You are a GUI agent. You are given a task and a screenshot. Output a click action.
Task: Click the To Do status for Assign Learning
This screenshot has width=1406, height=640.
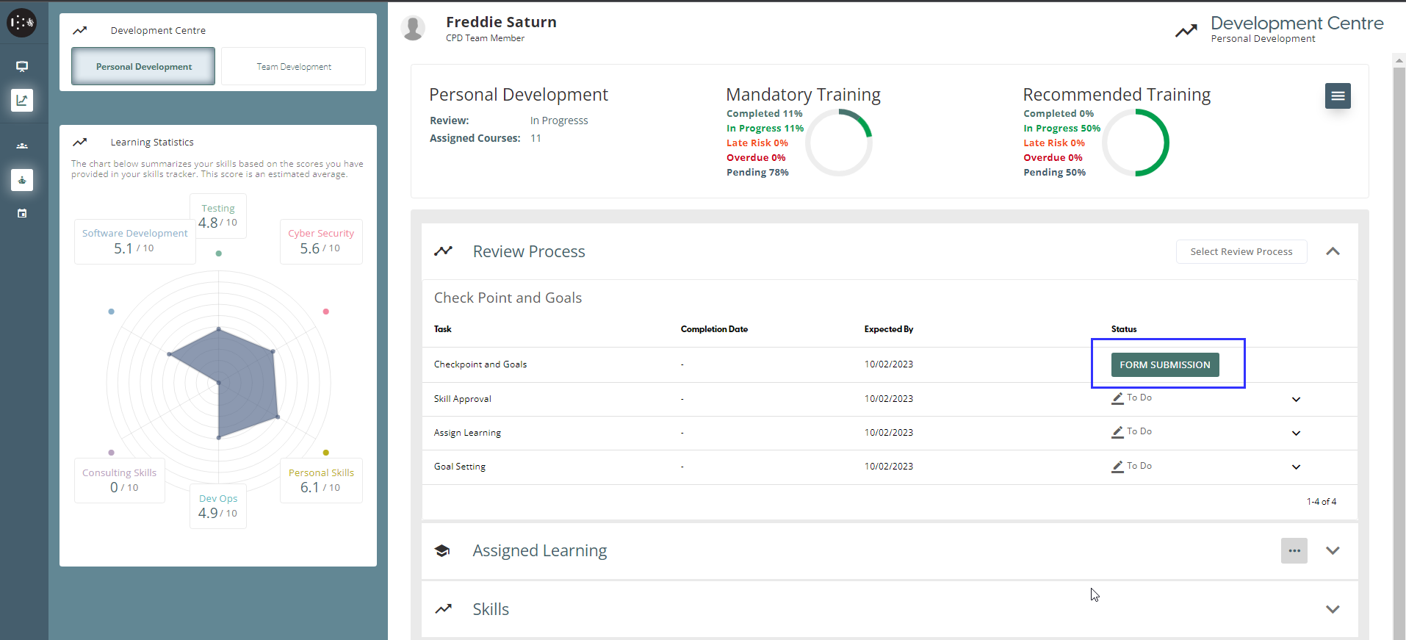point(1132,432)
